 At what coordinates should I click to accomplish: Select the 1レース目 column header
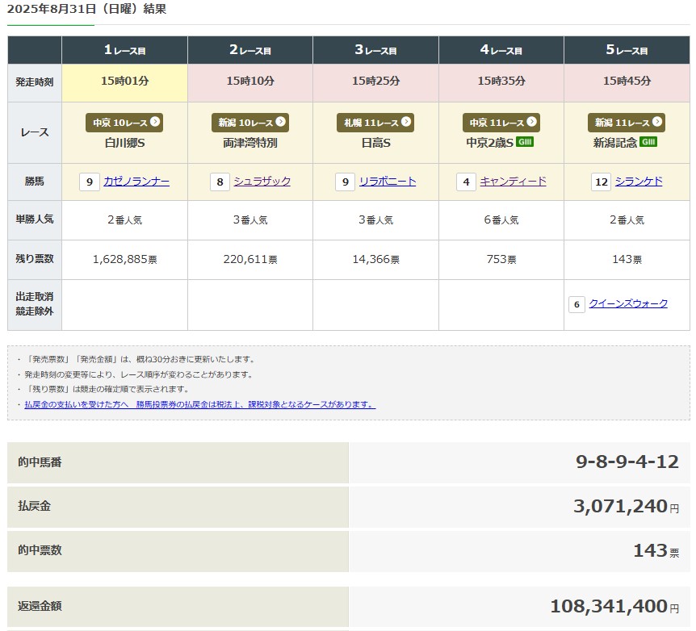pos(124,50)
